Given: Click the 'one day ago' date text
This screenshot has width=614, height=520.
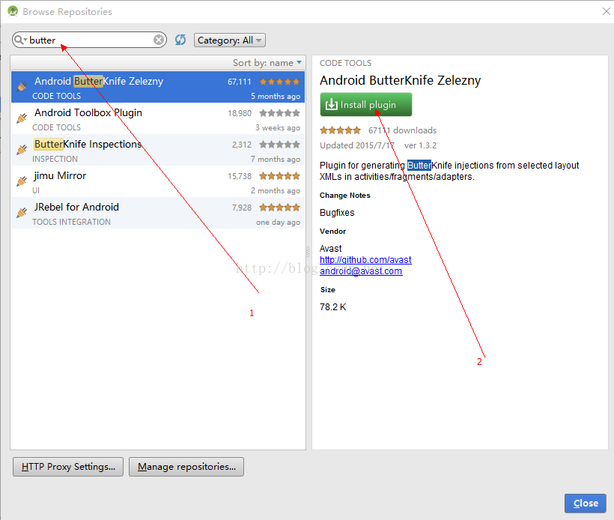Looking at the screenshot, I should [x=278, y=223].
